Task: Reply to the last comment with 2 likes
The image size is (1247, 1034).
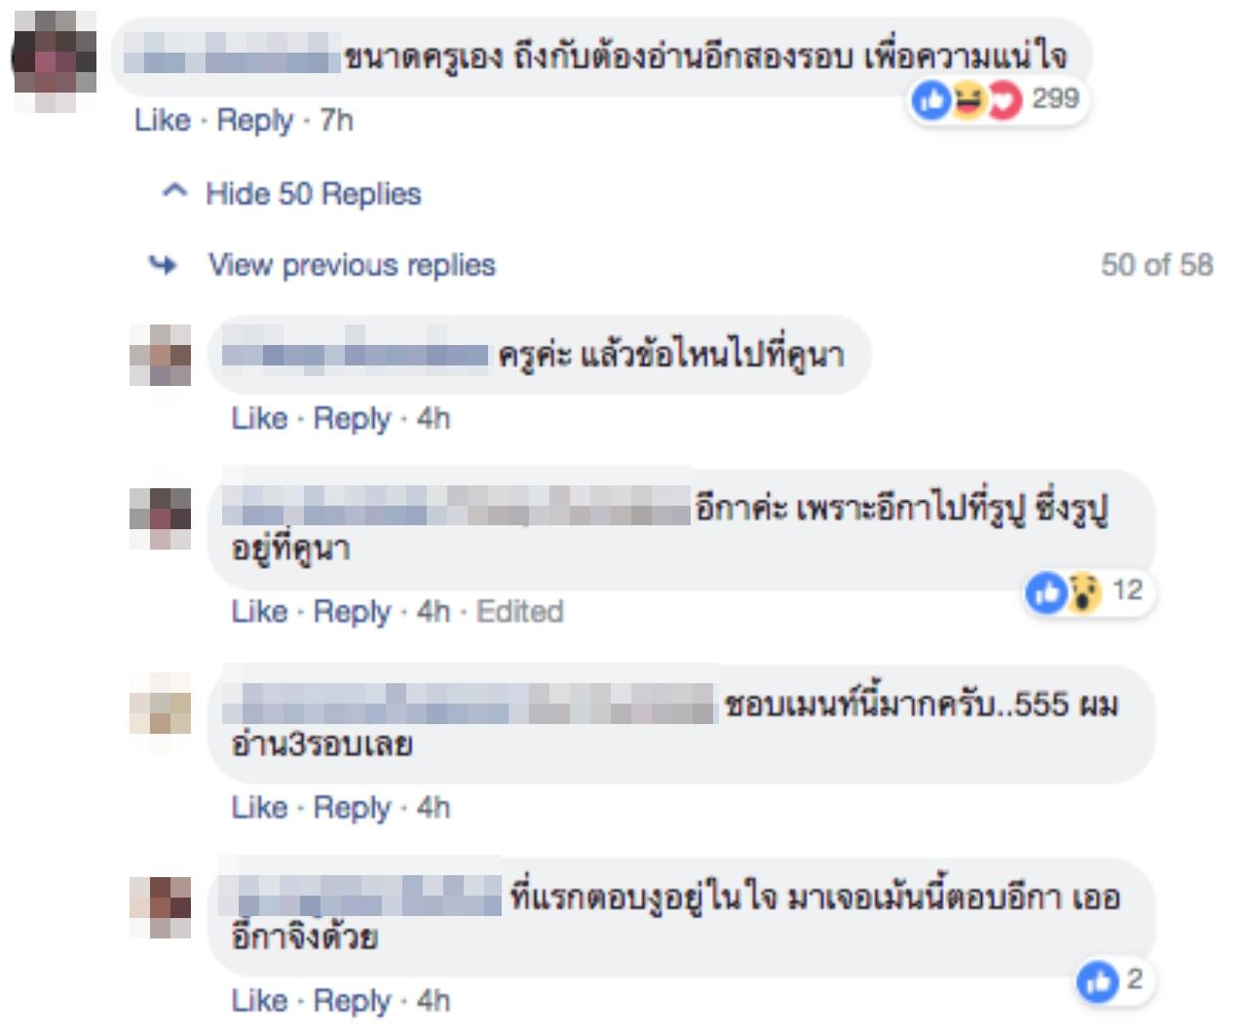Action: pyautogui.click(x=352, y=1001)
